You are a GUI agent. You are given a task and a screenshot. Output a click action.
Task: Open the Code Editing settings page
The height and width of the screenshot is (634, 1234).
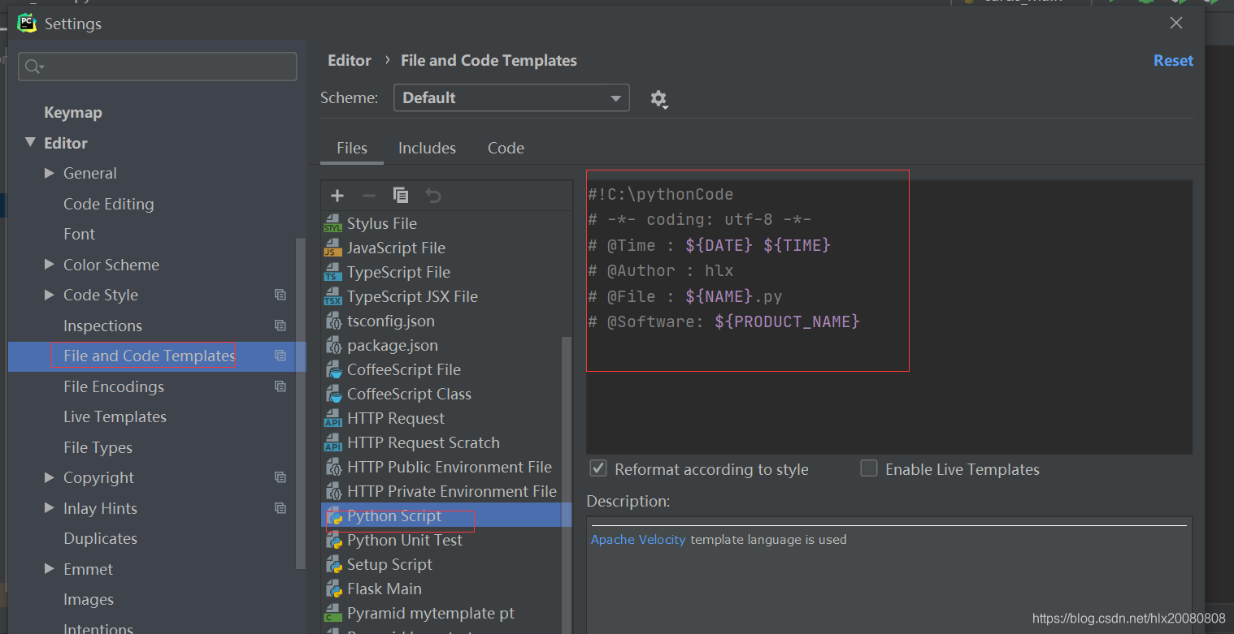click(x=108, y=204)
